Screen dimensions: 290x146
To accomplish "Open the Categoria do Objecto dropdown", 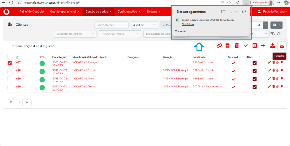I will point(75,34).
